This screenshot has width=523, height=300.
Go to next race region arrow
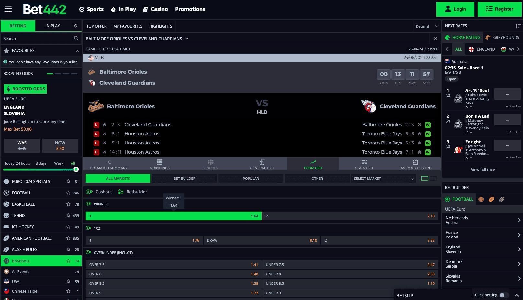518,49
